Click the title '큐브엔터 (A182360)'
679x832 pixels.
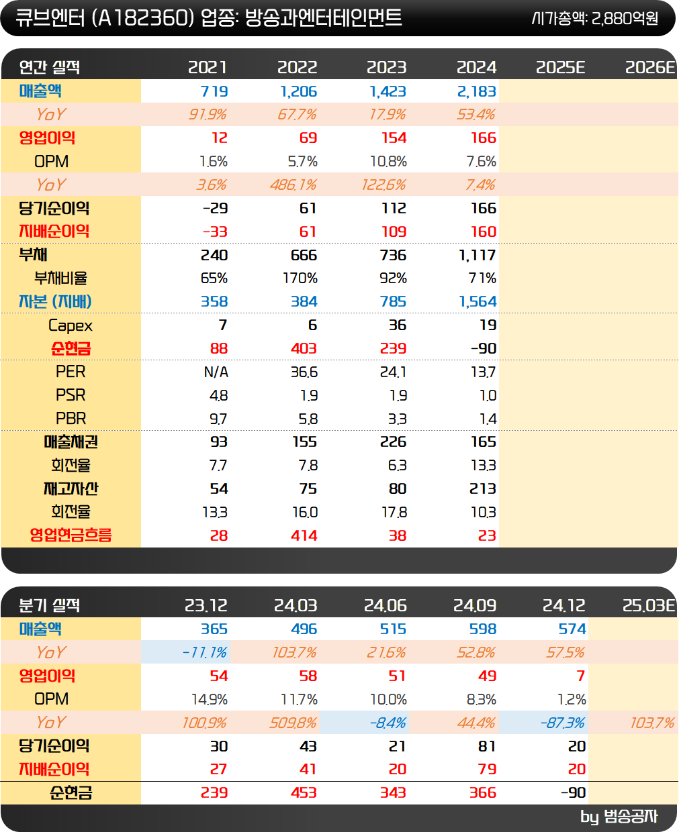(x=105, y=18)
